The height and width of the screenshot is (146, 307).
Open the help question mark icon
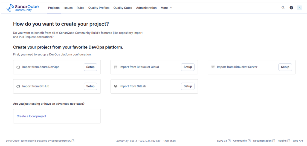coord(291,8)
